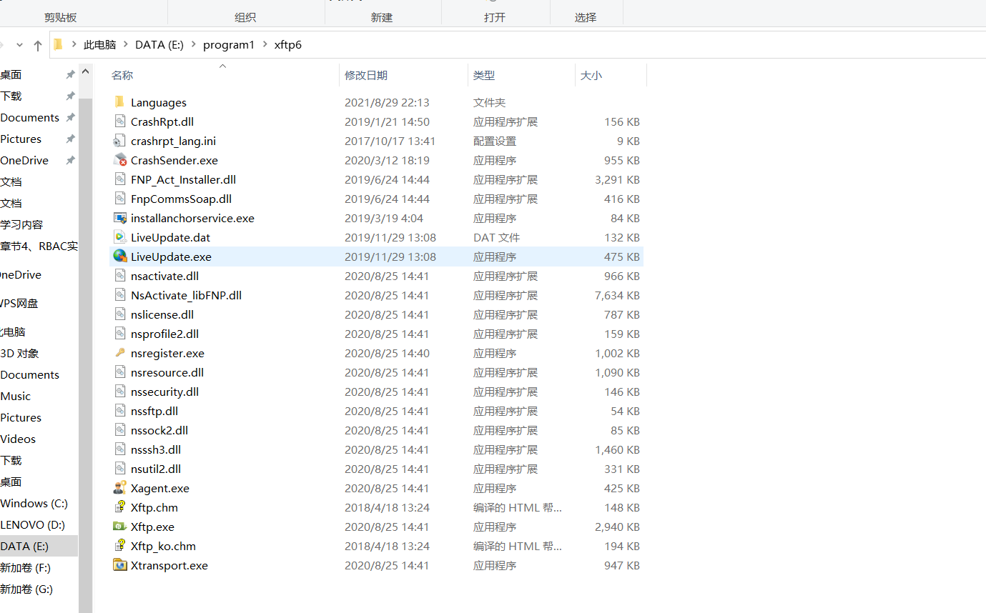This screenshot has height=613, width=986.
Task: Select WPS网盘 in the navigation pane
Action: (x=19, y=303)
